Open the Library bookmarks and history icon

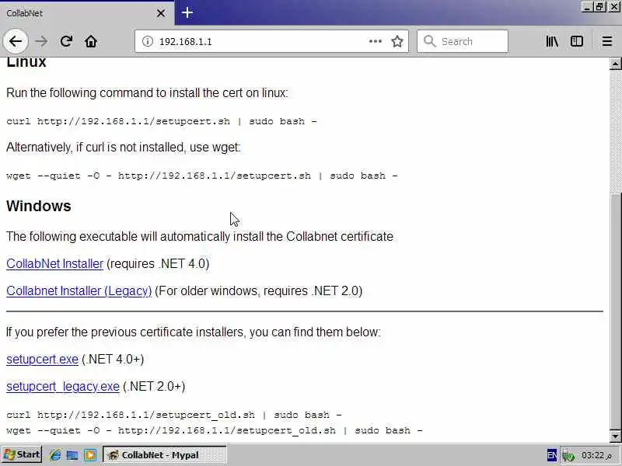(552, 41)
